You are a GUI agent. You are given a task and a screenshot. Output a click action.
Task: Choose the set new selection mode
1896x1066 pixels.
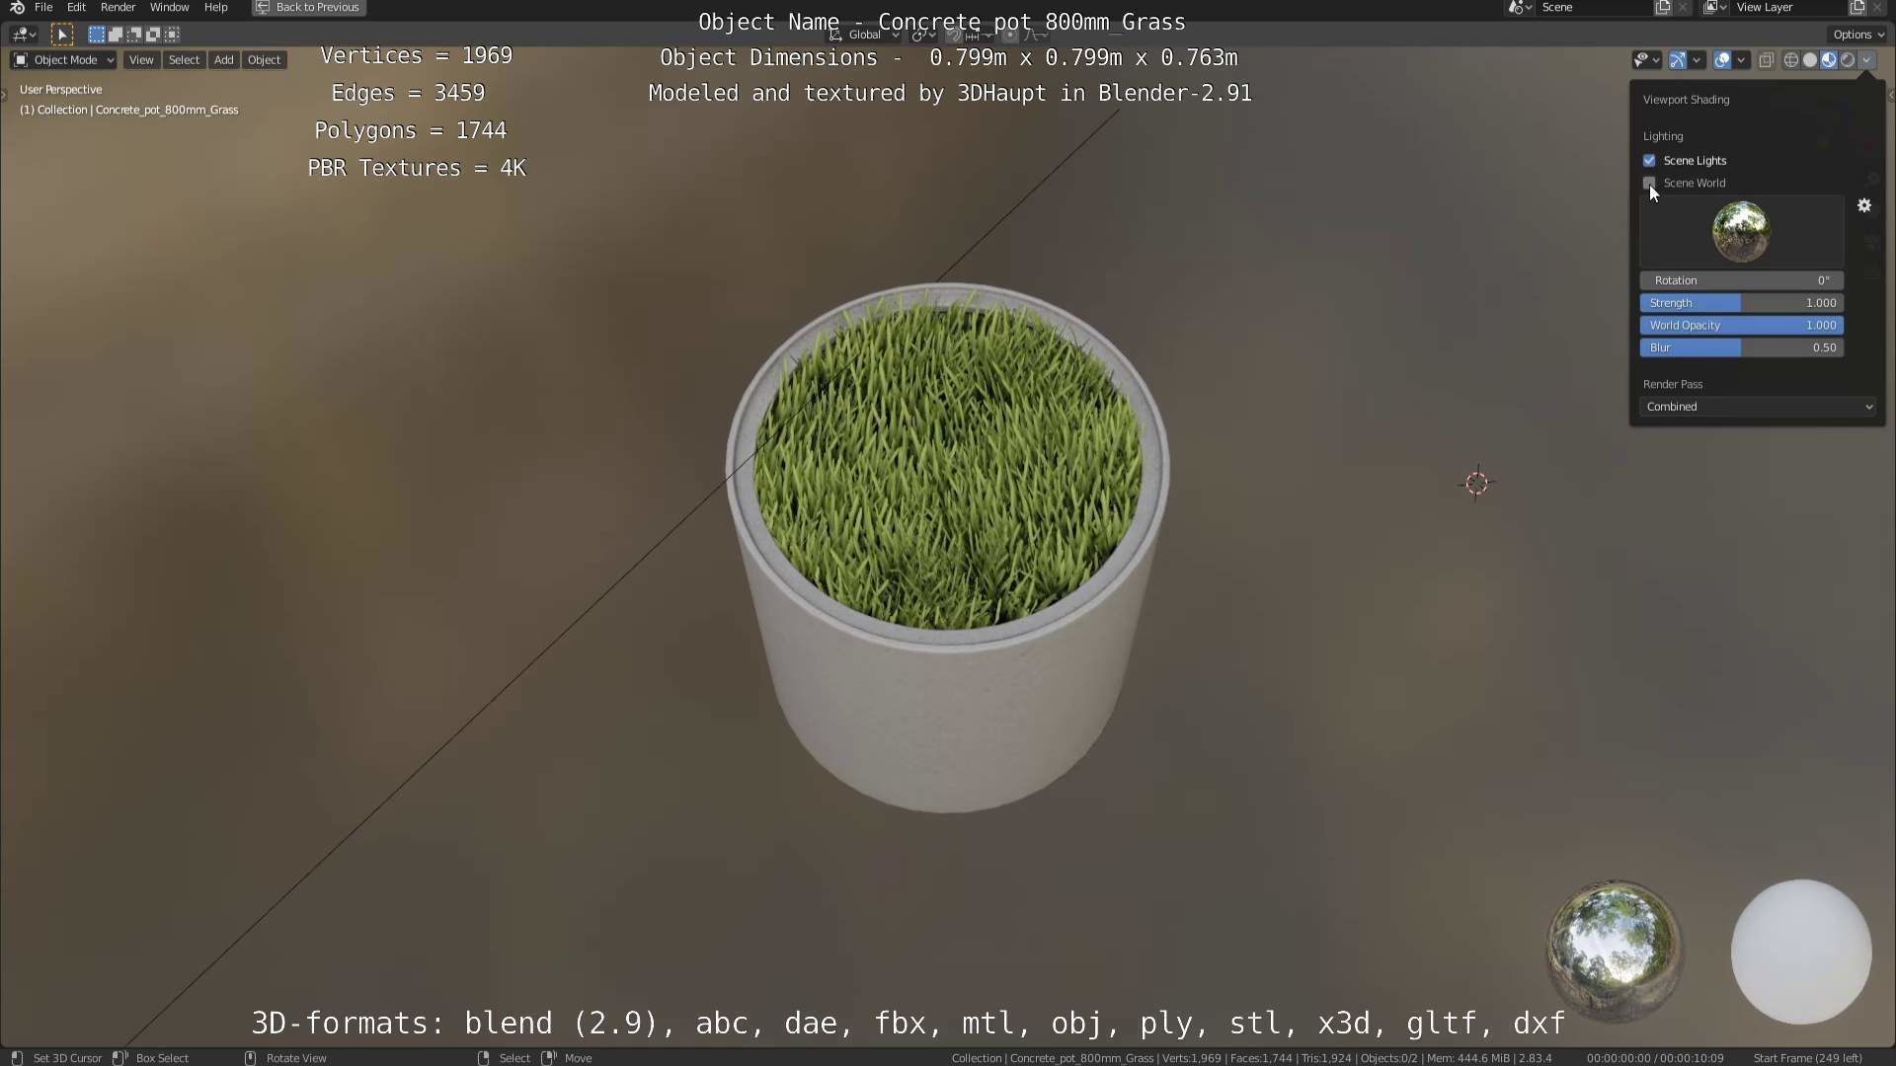96,35
